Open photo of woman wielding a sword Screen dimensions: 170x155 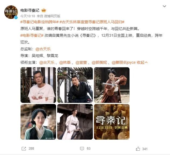(112, 85)
